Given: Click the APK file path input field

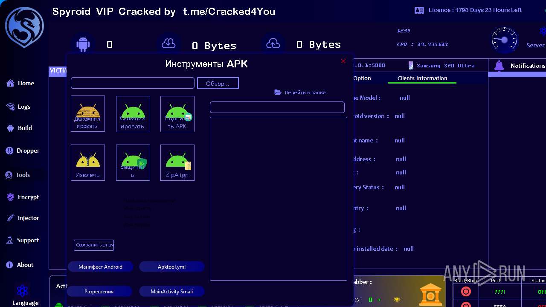Looking at the screenshot, I should 133,83.
